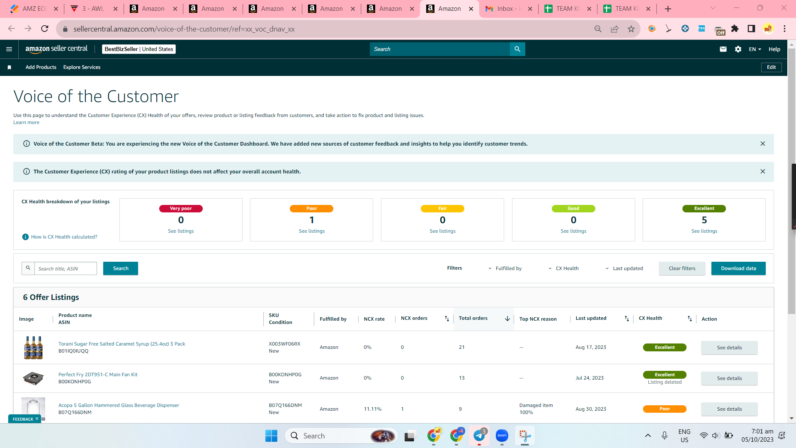Screen dimensions: 796x448
Task: Click the BestBizSeller United States account switcher
Action: point(139,49)
